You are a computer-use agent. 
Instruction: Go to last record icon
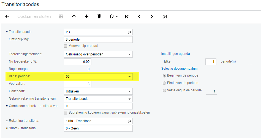pos(165,16)
